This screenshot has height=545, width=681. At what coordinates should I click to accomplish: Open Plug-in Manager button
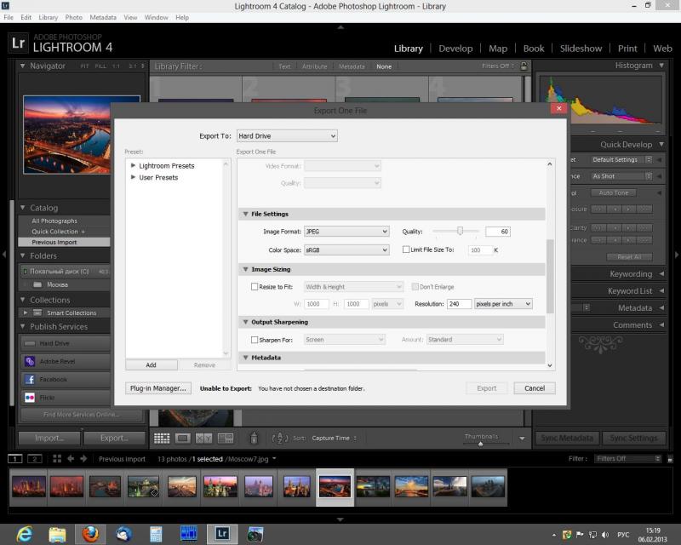click(x=158, y=388)
